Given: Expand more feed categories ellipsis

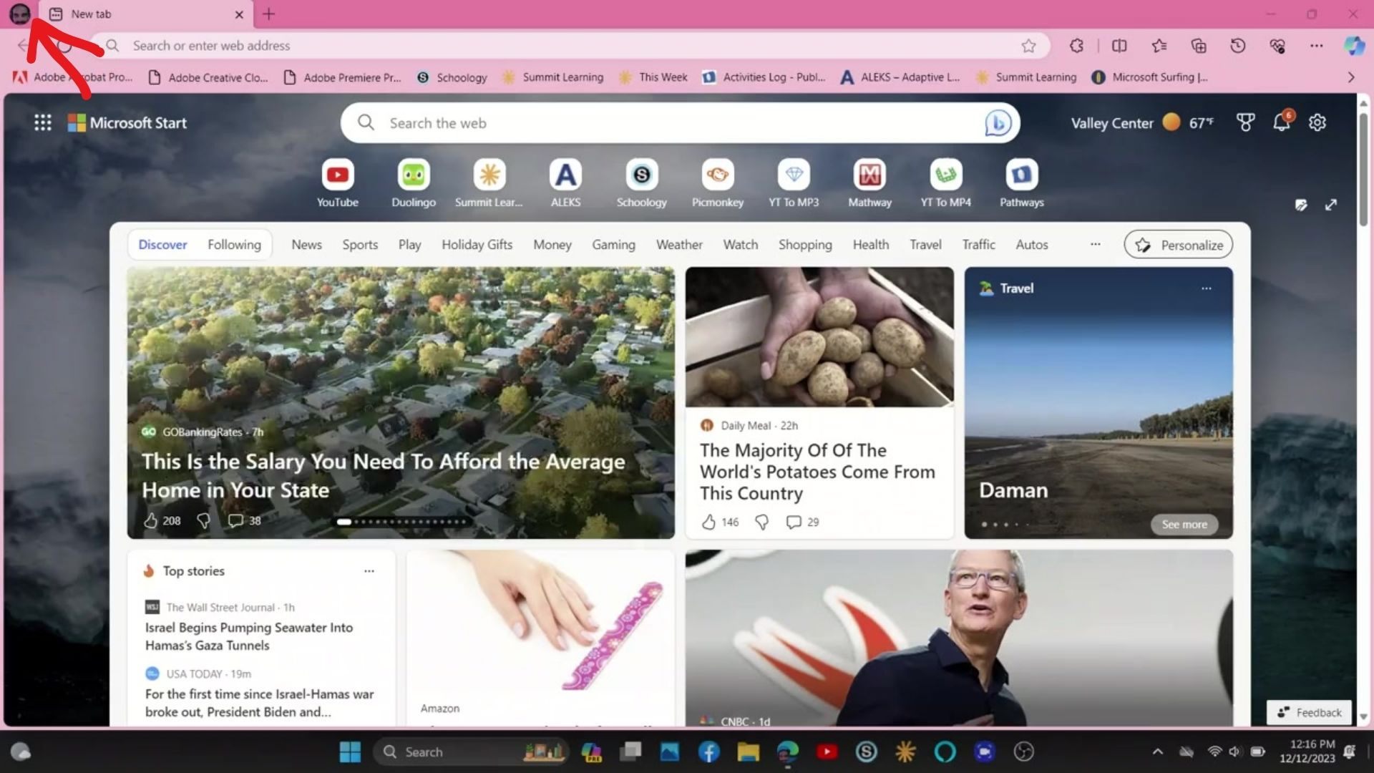Looking at the screenshot, I should coord(1095,245).
